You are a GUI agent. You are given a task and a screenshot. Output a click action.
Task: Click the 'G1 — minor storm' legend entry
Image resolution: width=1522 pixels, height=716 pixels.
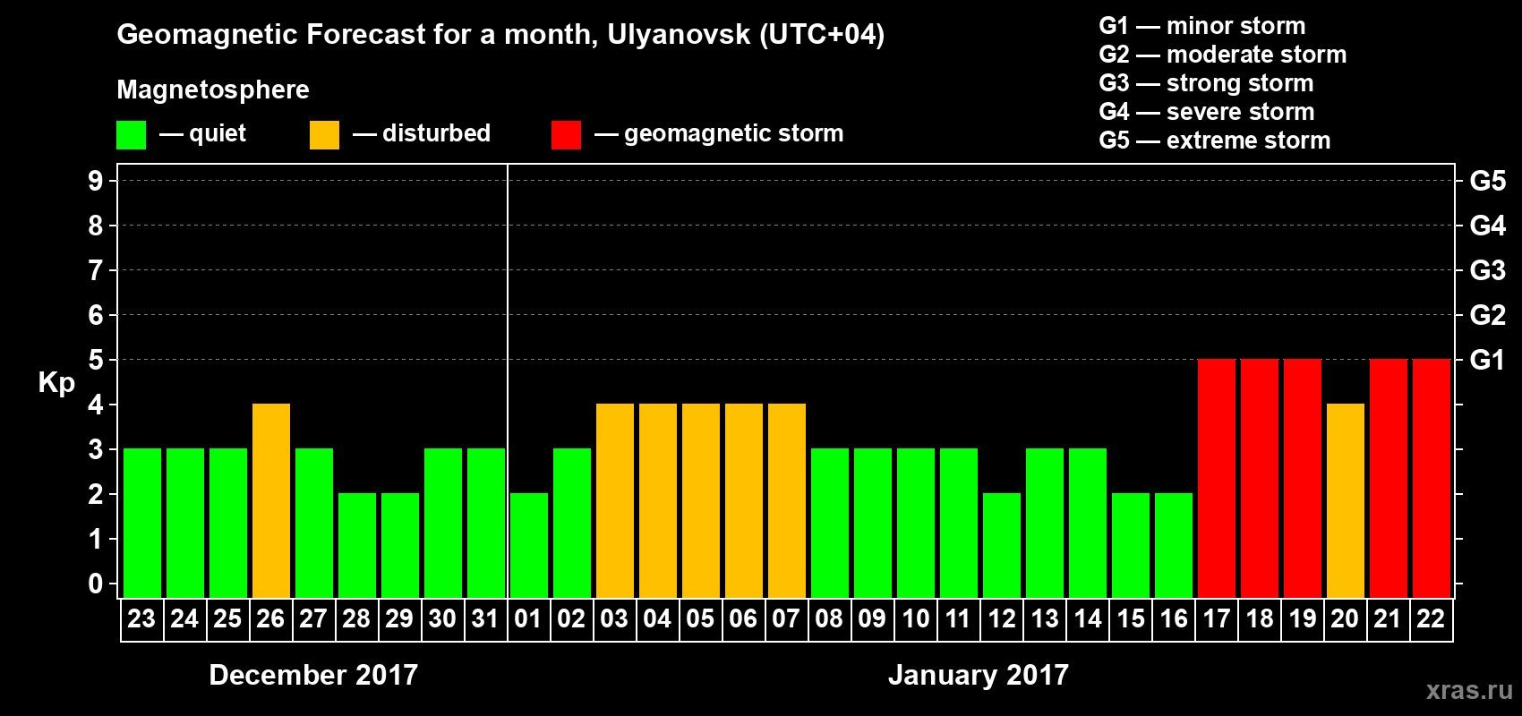[1202, 26]
